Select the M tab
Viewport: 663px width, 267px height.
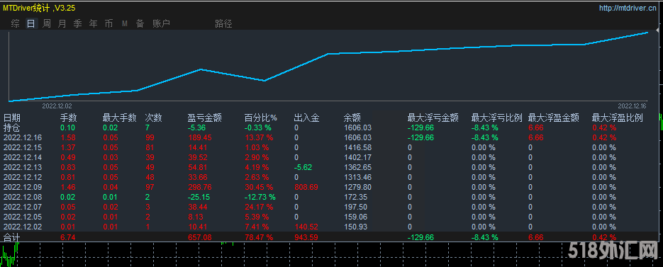[125, 23]
